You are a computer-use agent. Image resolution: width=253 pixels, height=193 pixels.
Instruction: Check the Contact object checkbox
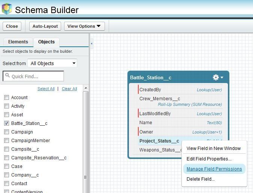[x=6, y=184]
